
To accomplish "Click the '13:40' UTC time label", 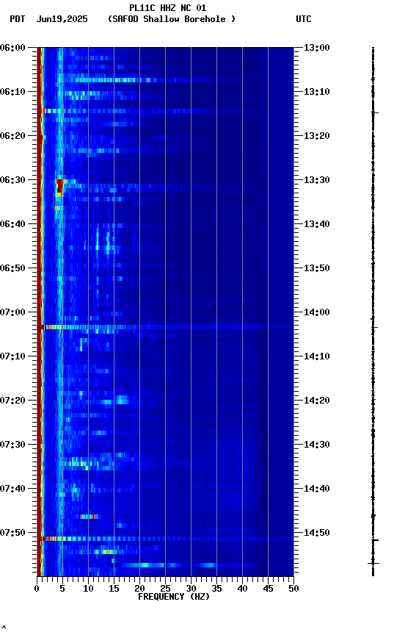I will (x=317, y=224).
